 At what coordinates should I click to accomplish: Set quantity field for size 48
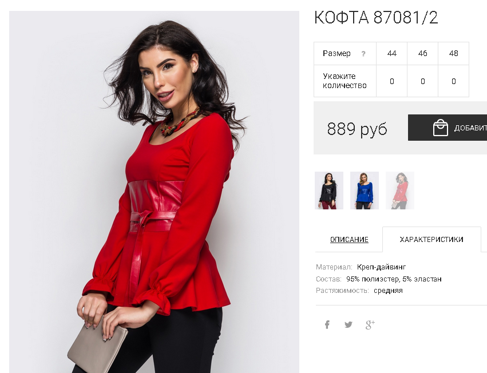point(453,81)
